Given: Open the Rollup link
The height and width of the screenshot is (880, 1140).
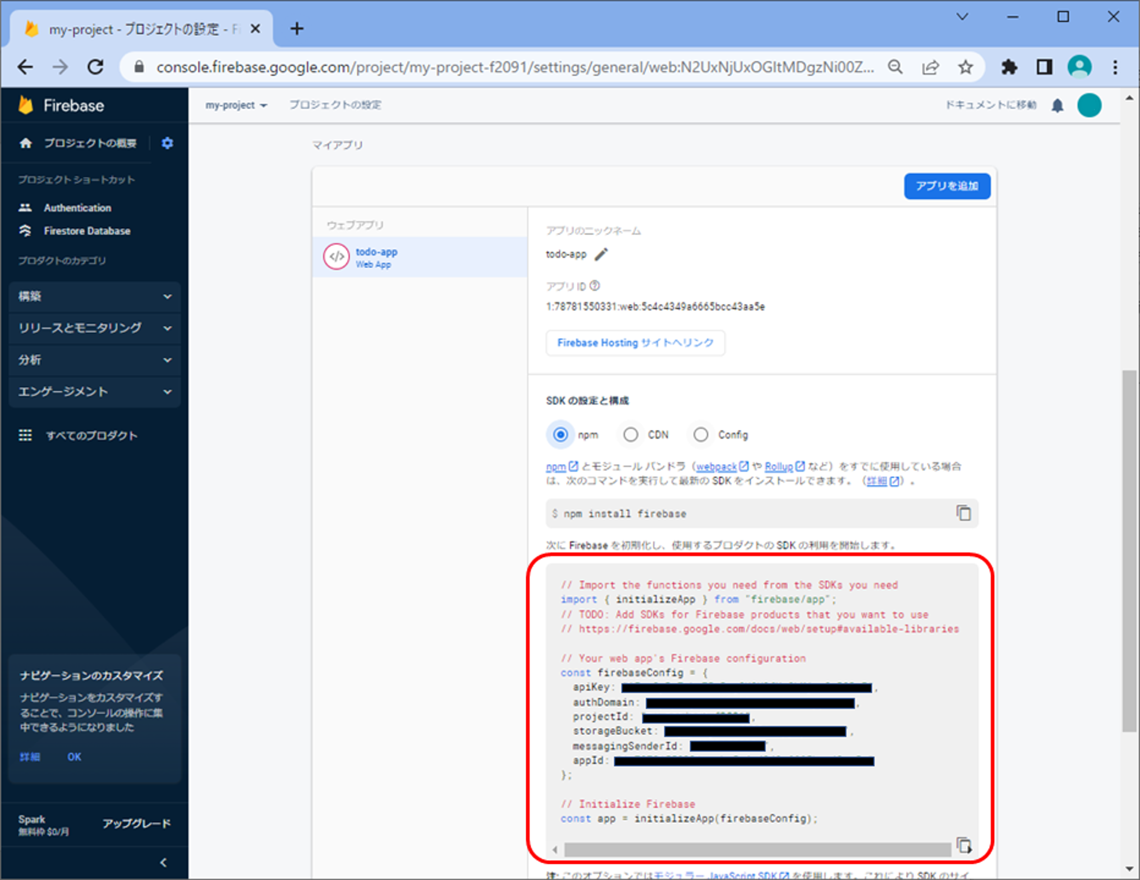Looking at the screenshot, I should click(x=784, y=466).
